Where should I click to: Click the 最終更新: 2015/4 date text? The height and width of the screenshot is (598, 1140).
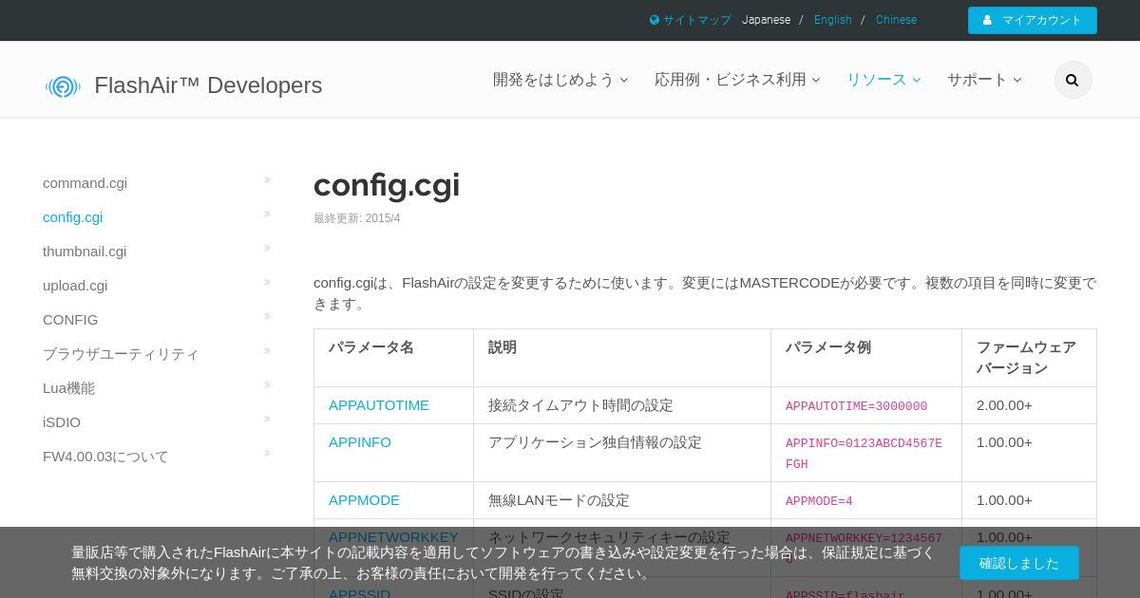point(357,218)
